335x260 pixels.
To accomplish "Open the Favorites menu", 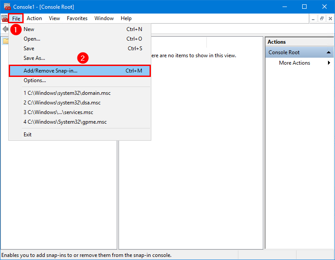I will pyautogui.click(x=77, y=18).
